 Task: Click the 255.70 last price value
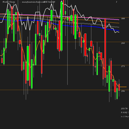(x=124, y=109)
